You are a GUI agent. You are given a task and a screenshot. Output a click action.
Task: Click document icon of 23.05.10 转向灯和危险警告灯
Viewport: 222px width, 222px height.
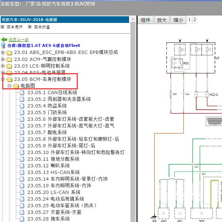pos(22,153)
